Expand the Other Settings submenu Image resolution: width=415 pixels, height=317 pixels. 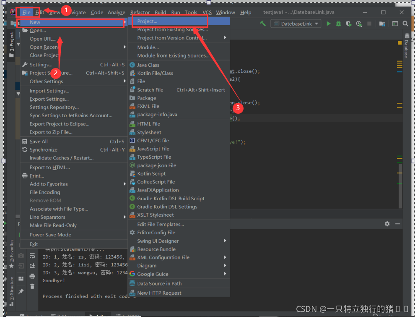tap(74, 81)
